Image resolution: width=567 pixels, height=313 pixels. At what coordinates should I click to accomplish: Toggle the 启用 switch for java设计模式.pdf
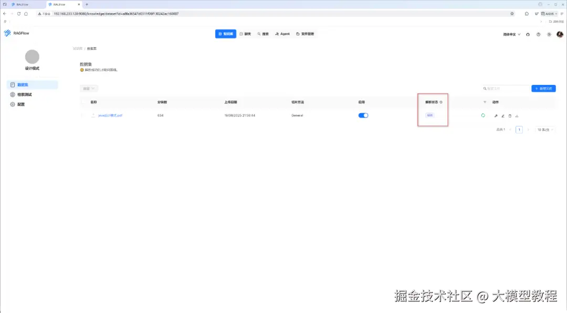click(x=363, y=115)
